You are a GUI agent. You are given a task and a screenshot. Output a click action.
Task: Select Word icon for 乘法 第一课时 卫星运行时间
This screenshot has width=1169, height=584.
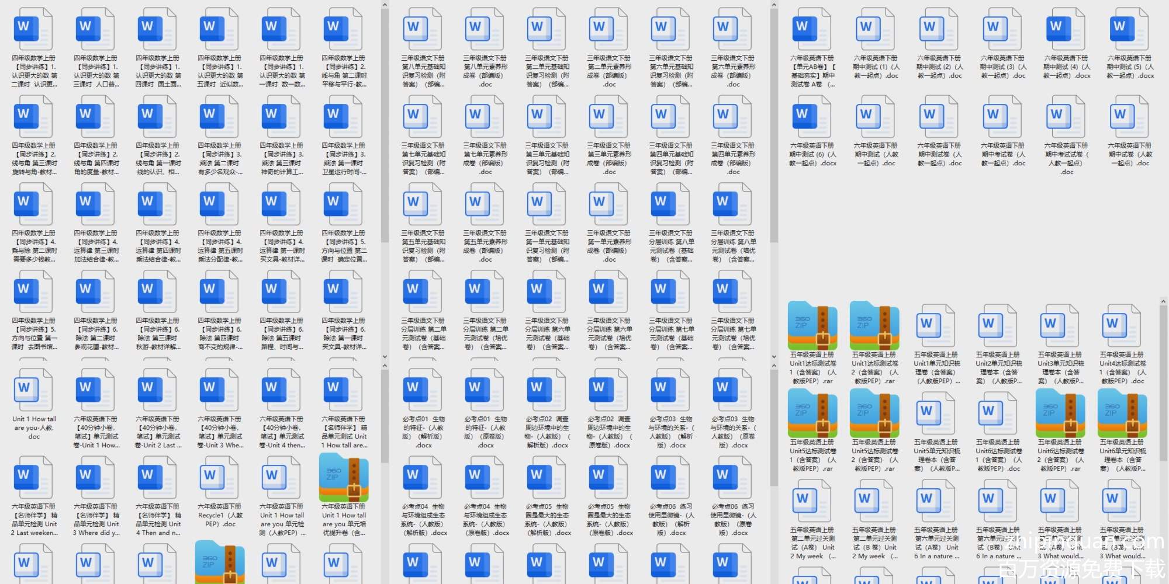tap(344, 117)
